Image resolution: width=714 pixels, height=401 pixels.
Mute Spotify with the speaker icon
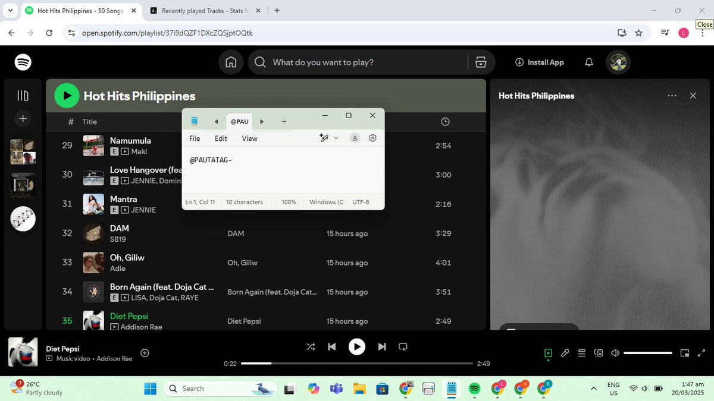tap(615, 353)
